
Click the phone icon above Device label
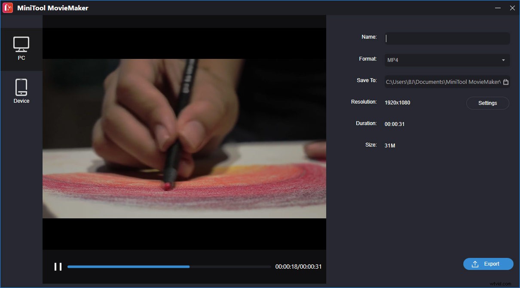click(21, 86)
